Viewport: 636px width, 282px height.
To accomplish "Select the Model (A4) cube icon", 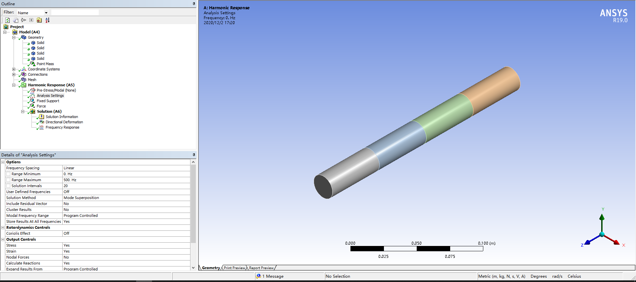I will (15, 32).
